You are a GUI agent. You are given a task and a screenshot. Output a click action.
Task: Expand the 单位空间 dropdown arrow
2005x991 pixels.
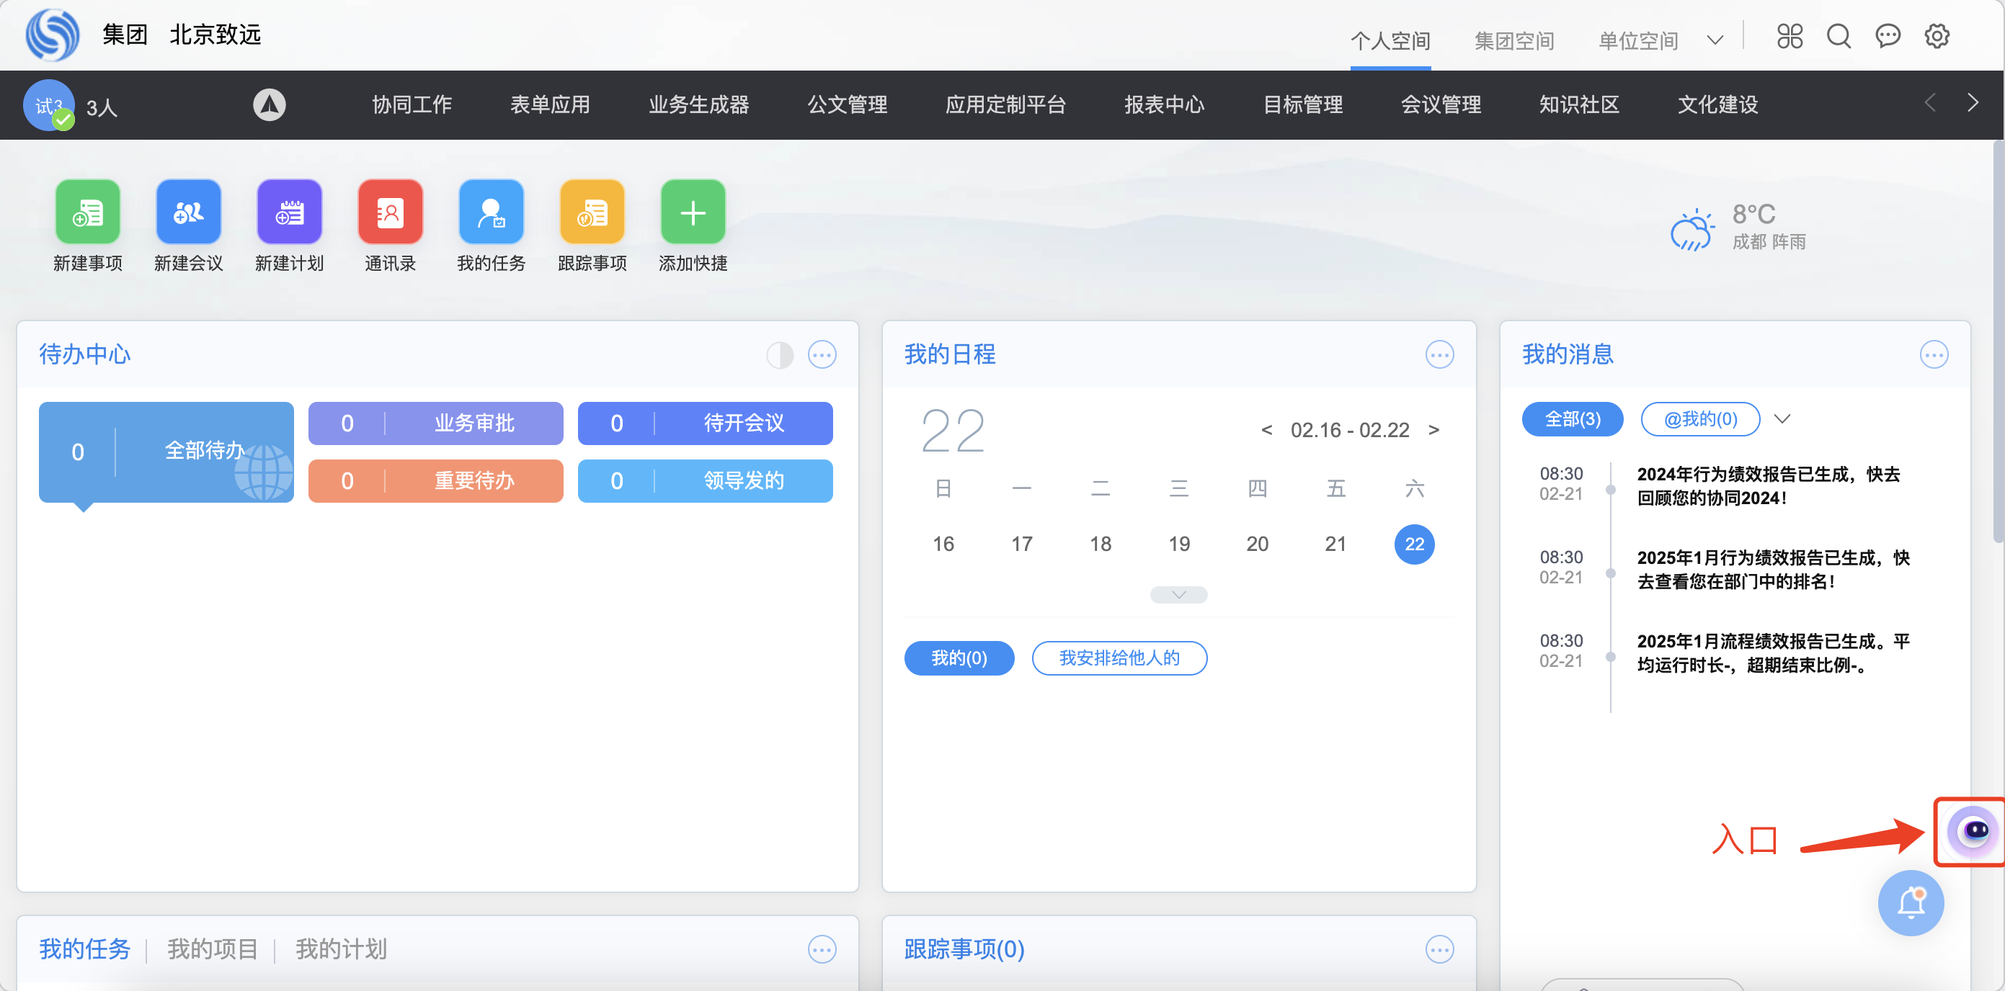click(1715, 40)
